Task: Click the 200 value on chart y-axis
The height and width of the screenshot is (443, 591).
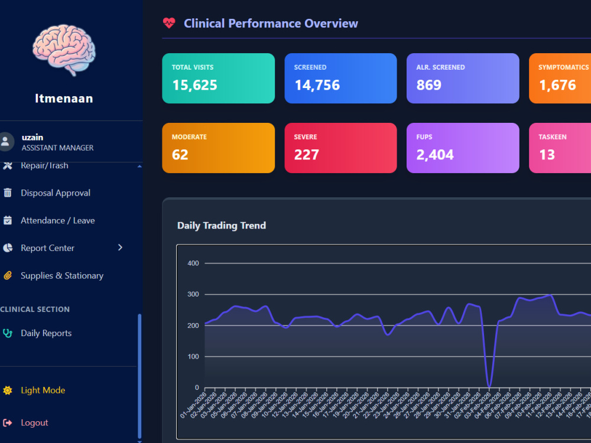Action: point(193,325)
